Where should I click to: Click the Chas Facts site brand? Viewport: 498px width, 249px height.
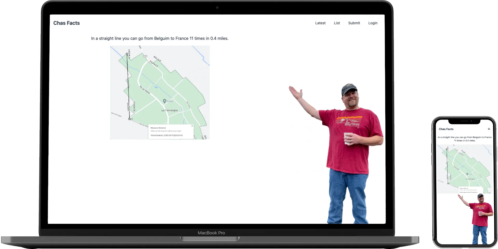coord(66,23)
